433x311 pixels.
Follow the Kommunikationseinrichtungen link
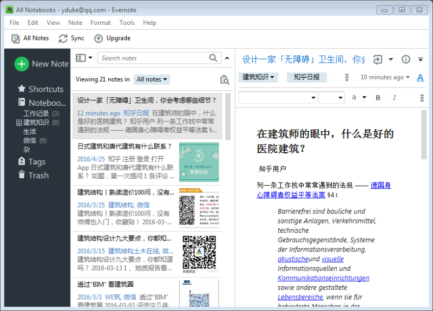323,278
